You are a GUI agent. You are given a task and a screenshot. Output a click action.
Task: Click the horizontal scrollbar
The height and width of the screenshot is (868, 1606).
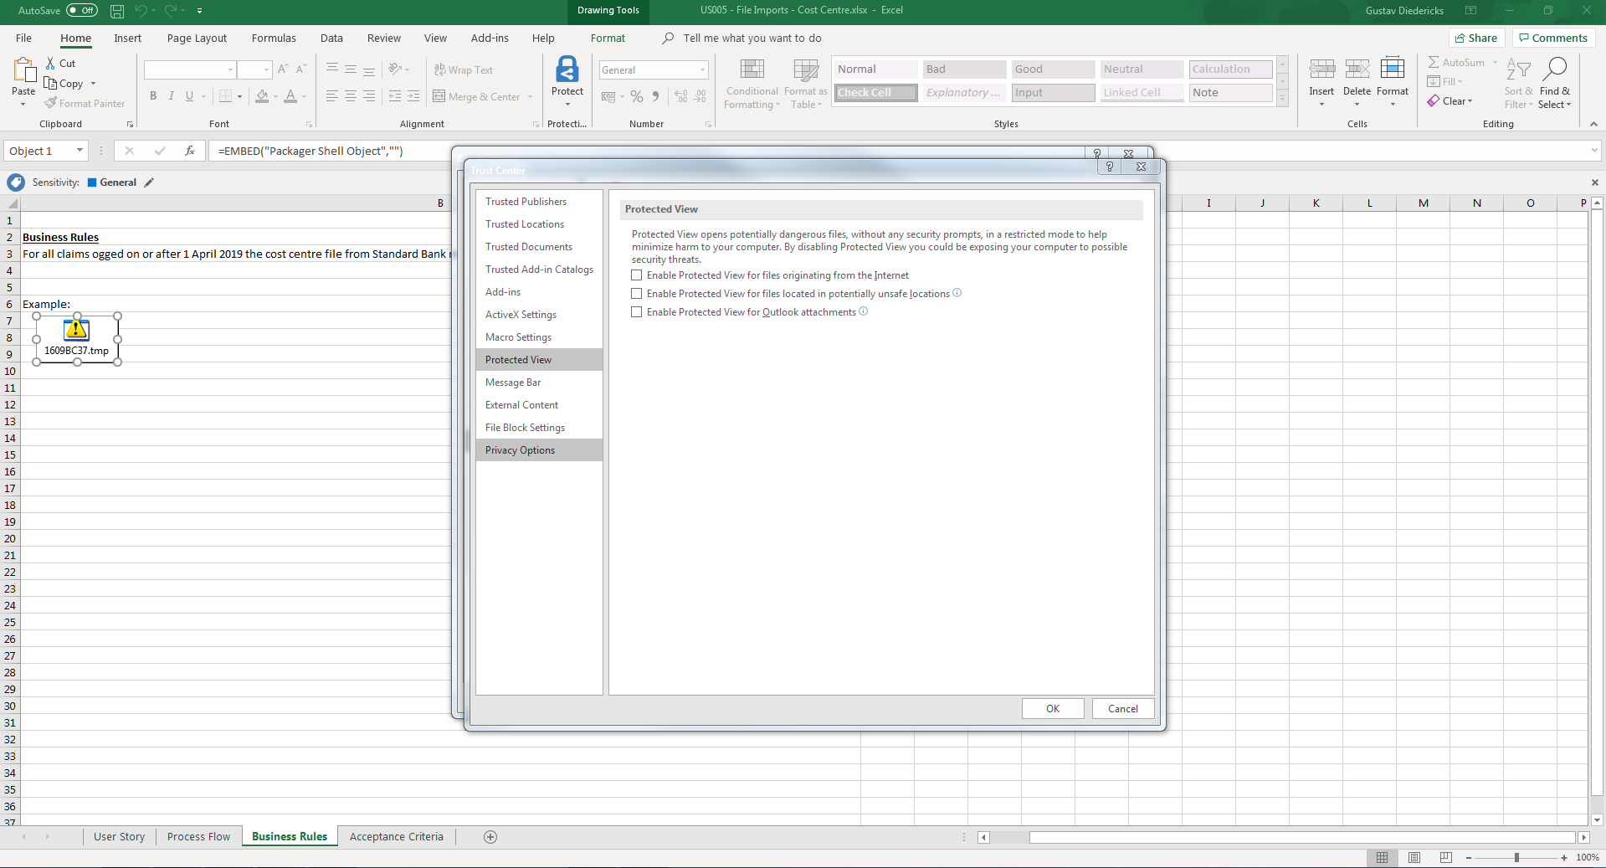coord(1301,837)
